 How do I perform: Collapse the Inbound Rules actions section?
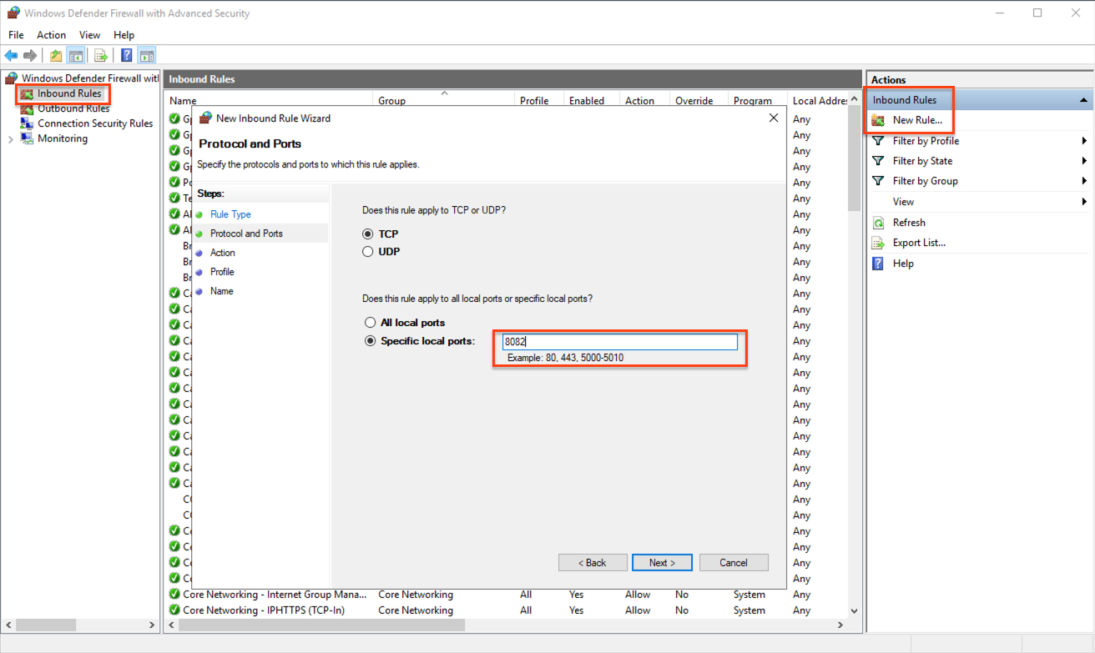coord(1083,100)
